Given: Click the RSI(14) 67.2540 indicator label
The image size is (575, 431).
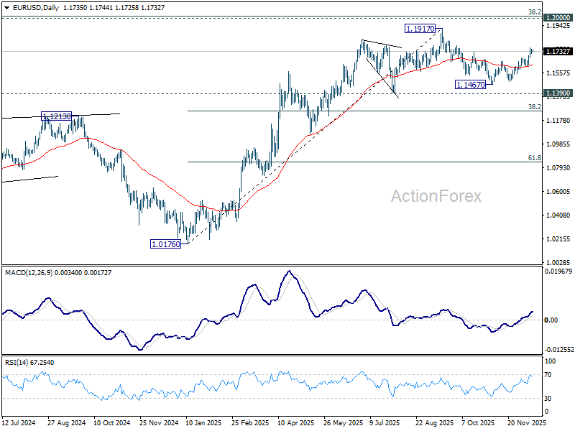Looking at the screenshot, I should point(29,363).
